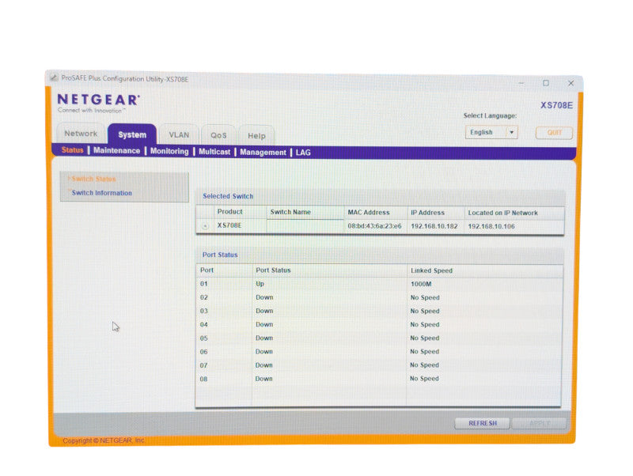Click the QUIT button
Screen dimensions: 633x476
555,133
